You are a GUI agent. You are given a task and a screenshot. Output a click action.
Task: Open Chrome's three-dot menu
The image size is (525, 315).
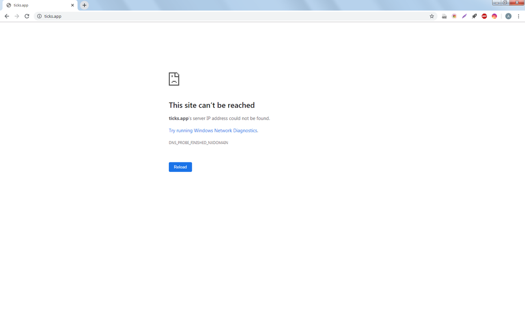pos(519,16)
